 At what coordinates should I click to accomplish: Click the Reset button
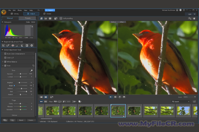pyautogui.click(x=21, y=120)
